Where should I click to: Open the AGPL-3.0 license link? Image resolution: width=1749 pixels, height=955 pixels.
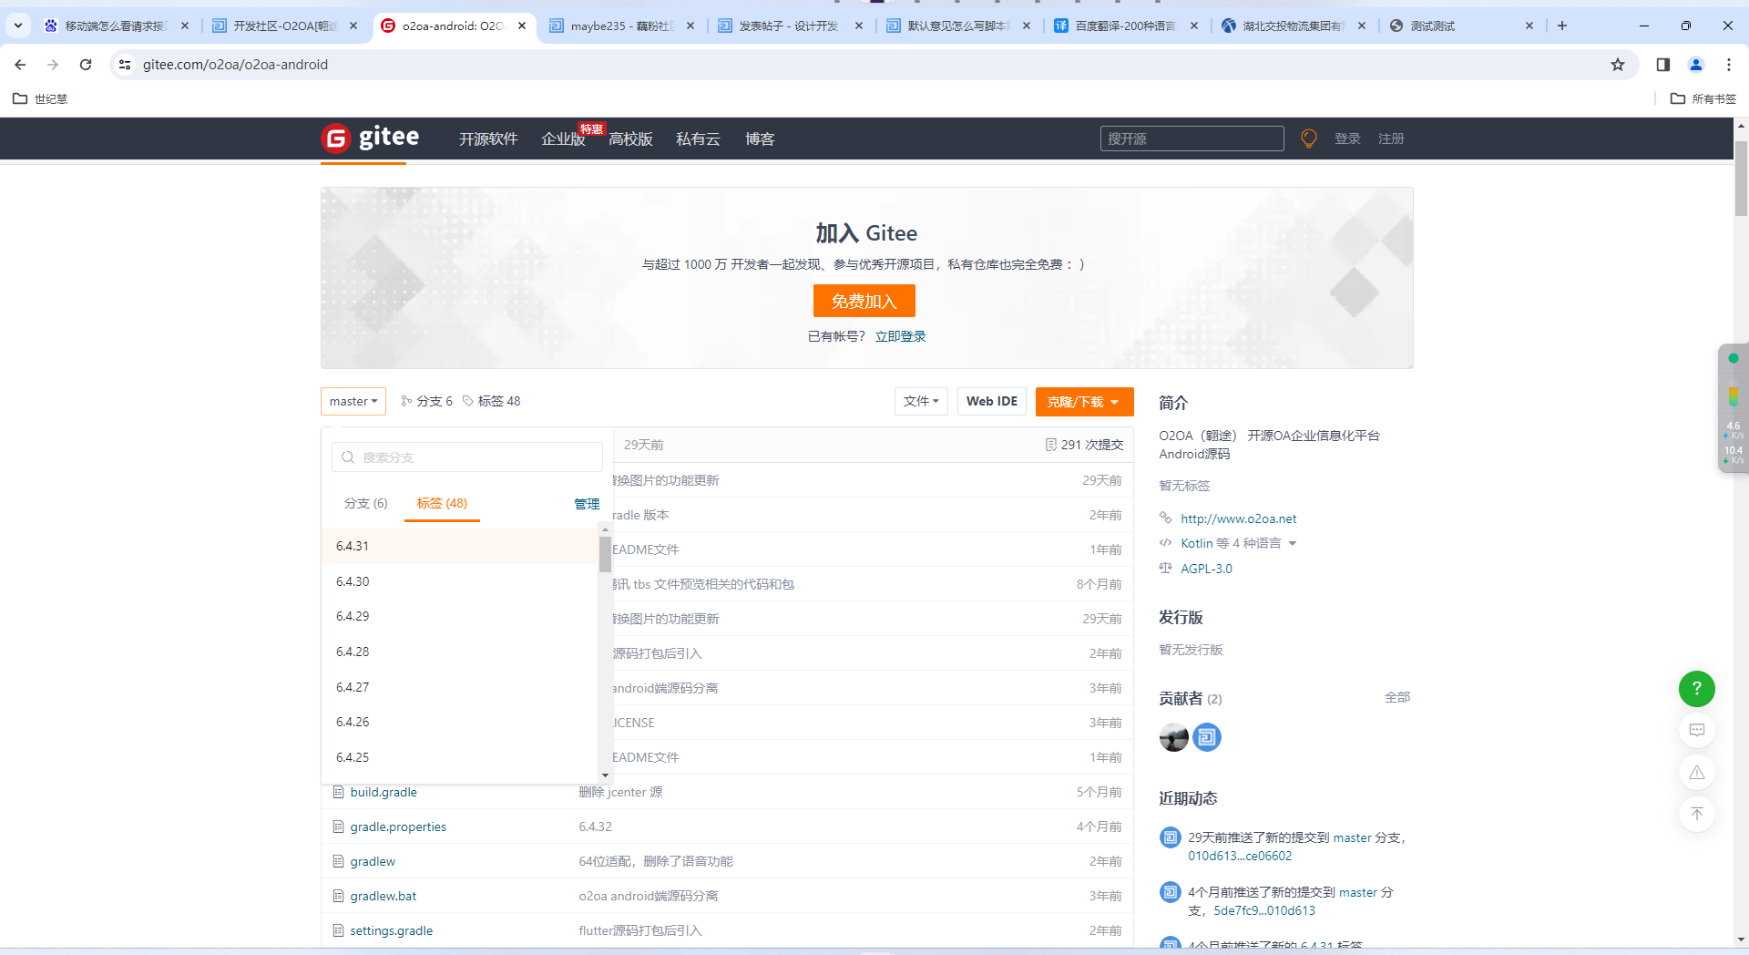coord(1206,569)
